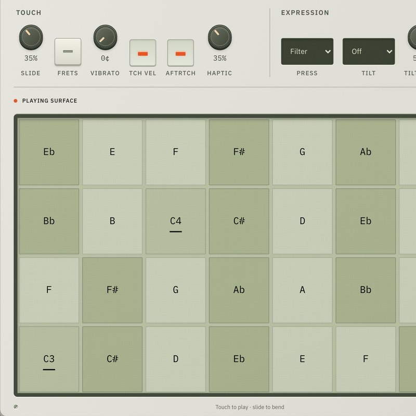Toggle the Frets switch
Viewport: 416px width, 416px height.
[x=68, y=51]
